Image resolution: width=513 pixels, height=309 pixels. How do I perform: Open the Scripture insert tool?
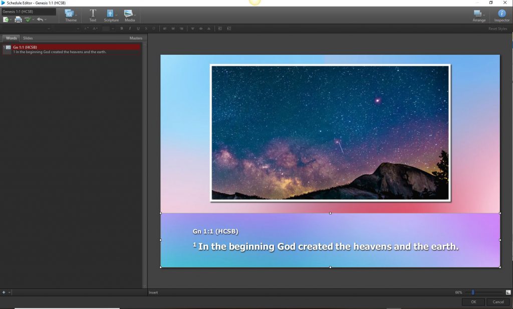111,16
